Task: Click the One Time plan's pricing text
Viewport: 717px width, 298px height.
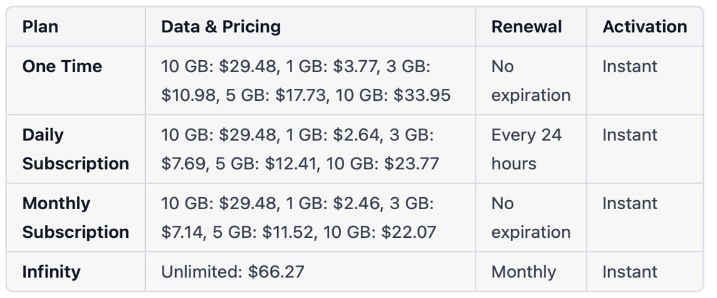Action: tap(305, 80)
